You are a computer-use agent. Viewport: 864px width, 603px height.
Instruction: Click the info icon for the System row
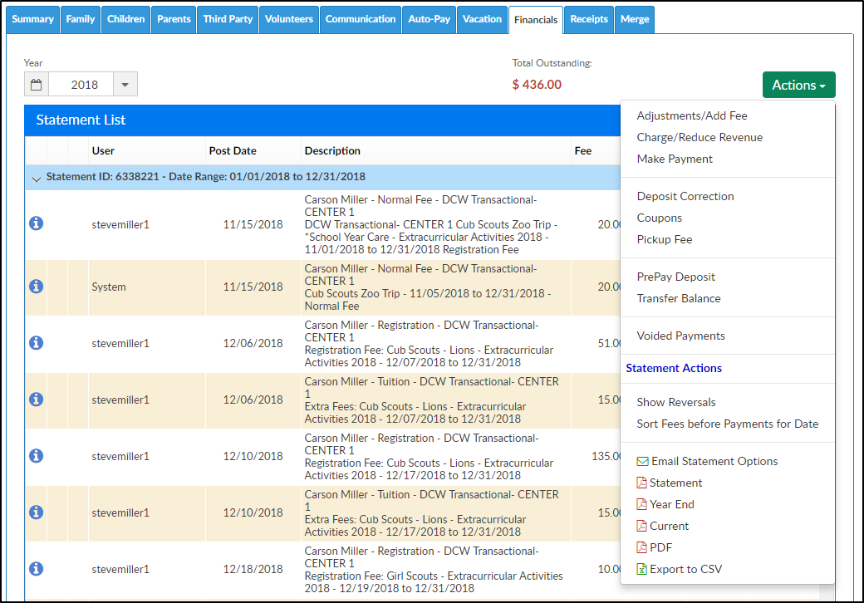(x=36, y=287)
